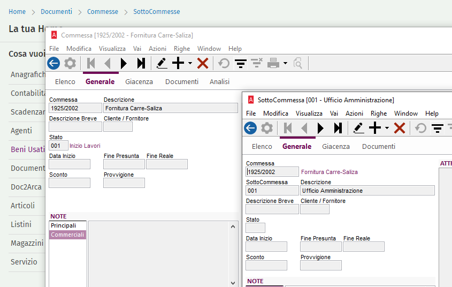Screen dimensions: 452x287
Task: Click Commessa field '1925/2002' in SottoCommessa window
Action: pos(272,172)
